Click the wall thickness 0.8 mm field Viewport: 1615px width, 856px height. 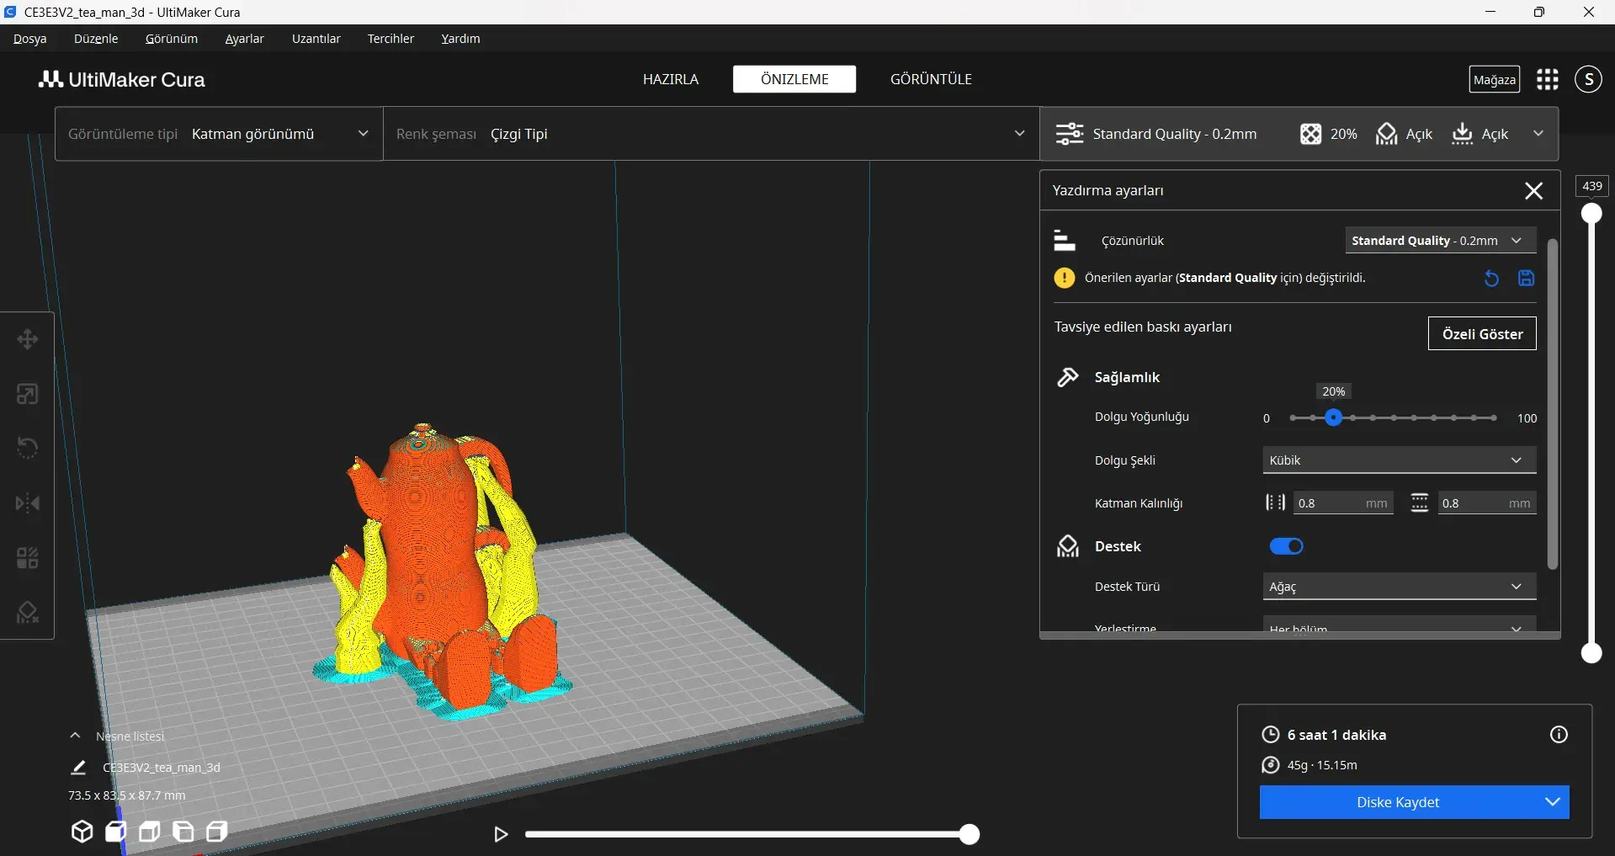coord(1343,503)
